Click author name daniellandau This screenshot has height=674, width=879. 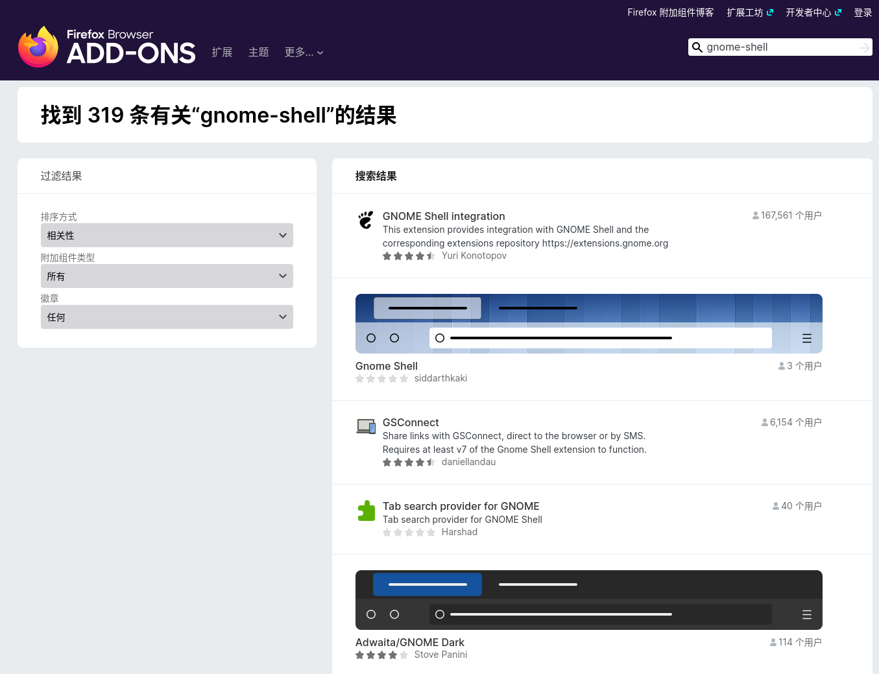click(468, 462)
